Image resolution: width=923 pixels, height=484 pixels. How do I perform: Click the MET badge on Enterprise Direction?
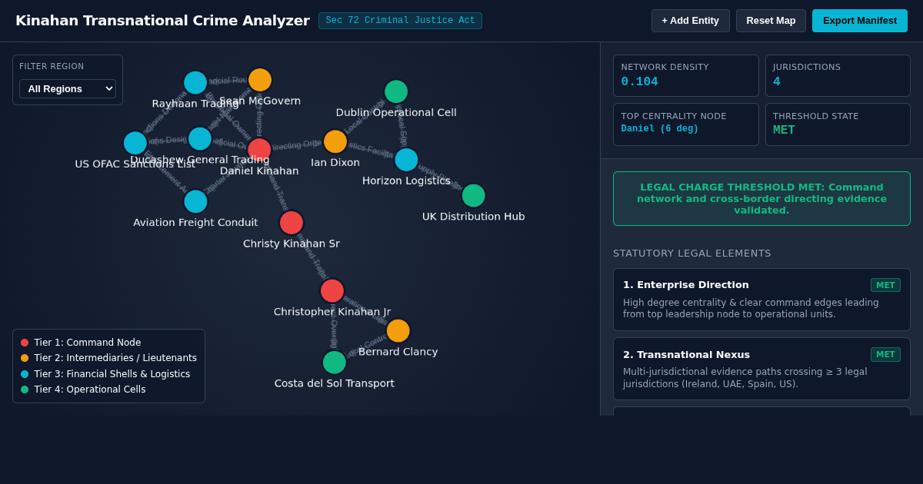click(x=885, y=285)
